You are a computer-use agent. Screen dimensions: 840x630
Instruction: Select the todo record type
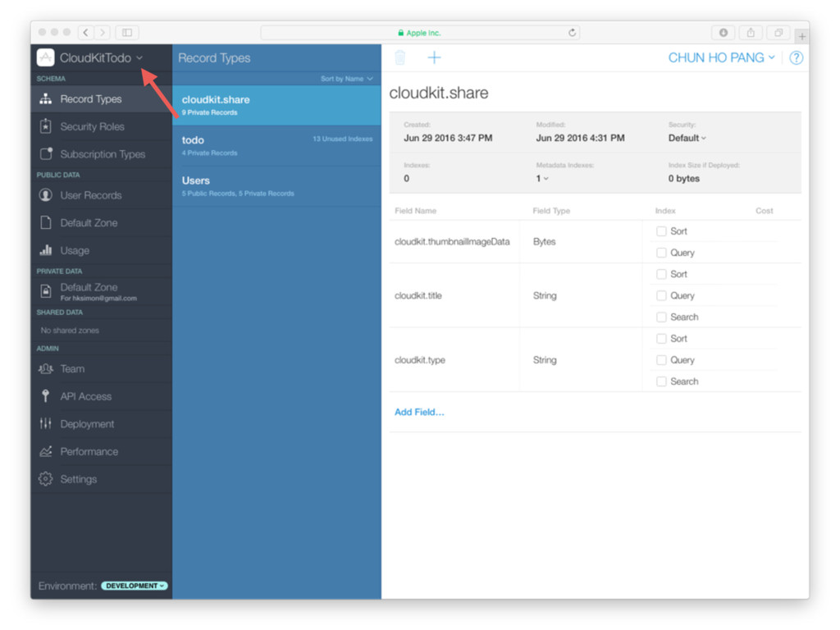[x=276, y=146]
